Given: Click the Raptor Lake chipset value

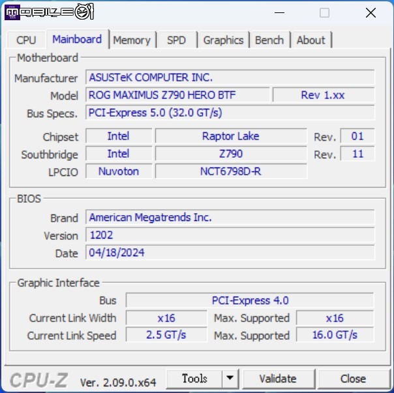Looking at the screenshot, I should pos(231,136).
